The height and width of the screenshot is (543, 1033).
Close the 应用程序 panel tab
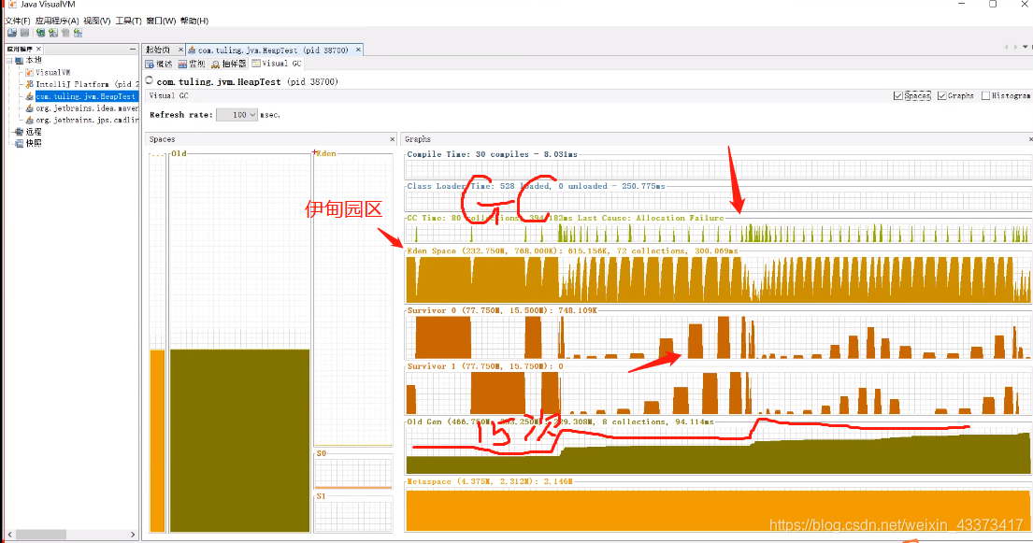(x=39, y=49)
